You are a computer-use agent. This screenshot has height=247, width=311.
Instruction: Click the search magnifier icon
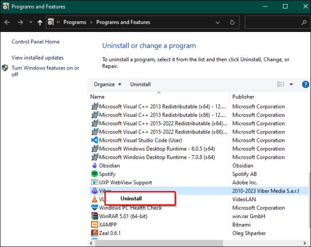[x=304, y=23]
